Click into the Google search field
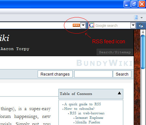 click(x=113, y=26)
